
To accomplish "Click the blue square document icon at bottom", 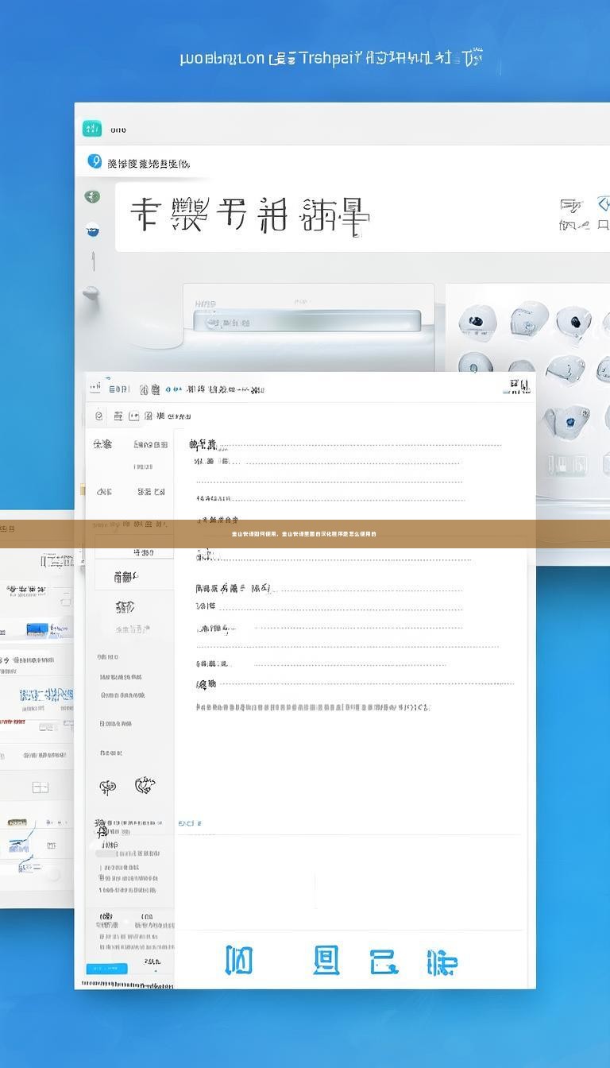I will pyautogui.click(x=326, y=960).
